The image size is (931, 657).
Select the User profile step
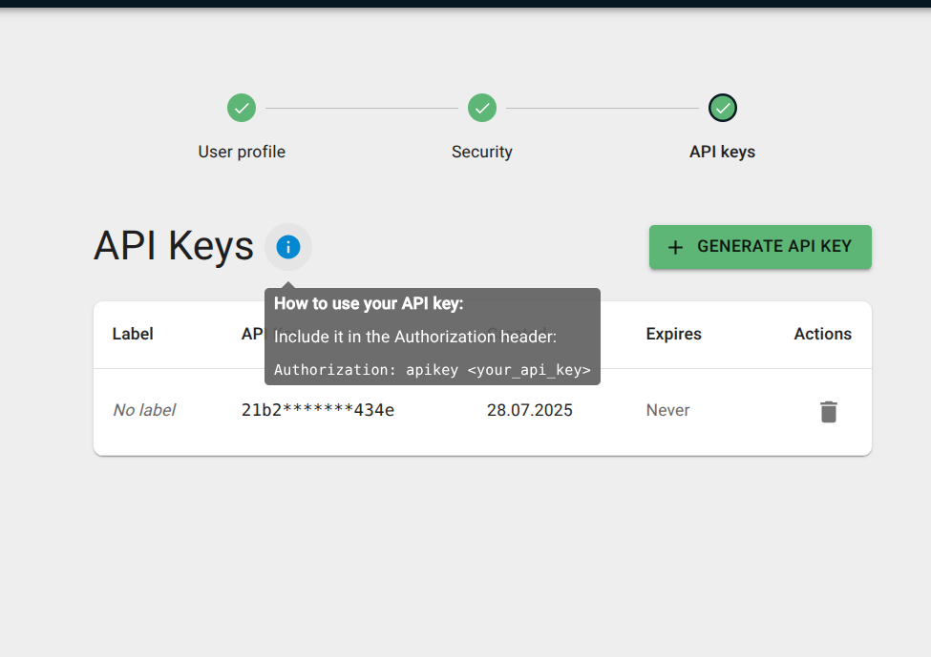[x=241, y=152]
